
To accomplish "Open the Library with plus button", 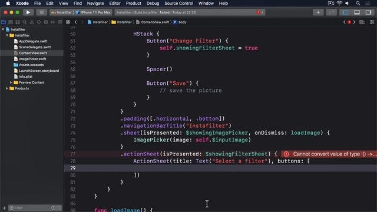I will pos(318,12).
